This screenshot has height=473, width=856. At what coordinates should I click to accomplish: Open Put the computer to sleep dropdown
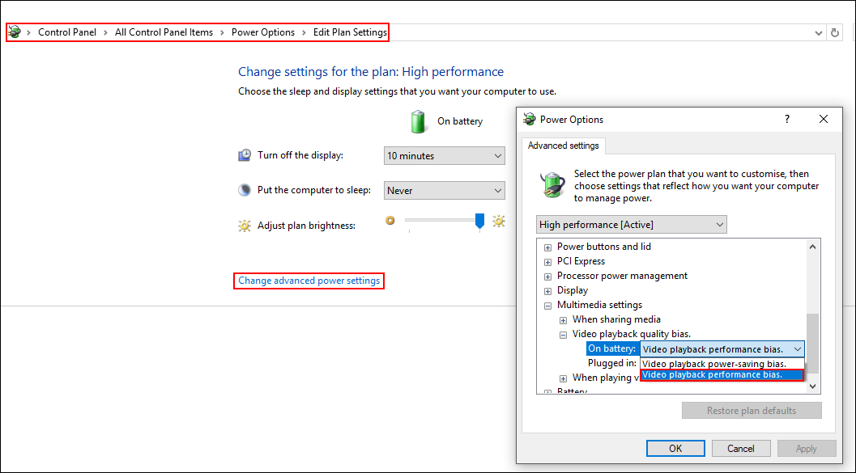coord(445,191)
